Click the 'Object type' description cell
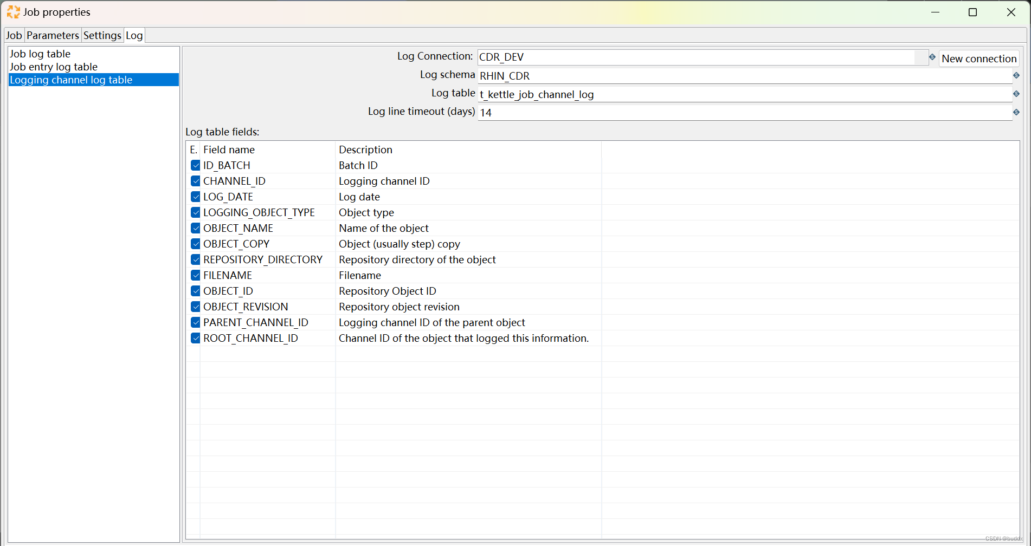The height and width of the screenshot is (546, 1031). pos(468,212)
